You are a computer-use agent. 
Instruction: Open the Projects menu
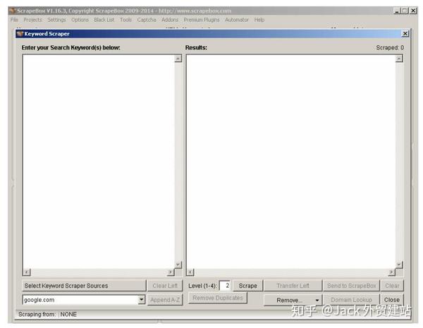click(x=32, y=20)
